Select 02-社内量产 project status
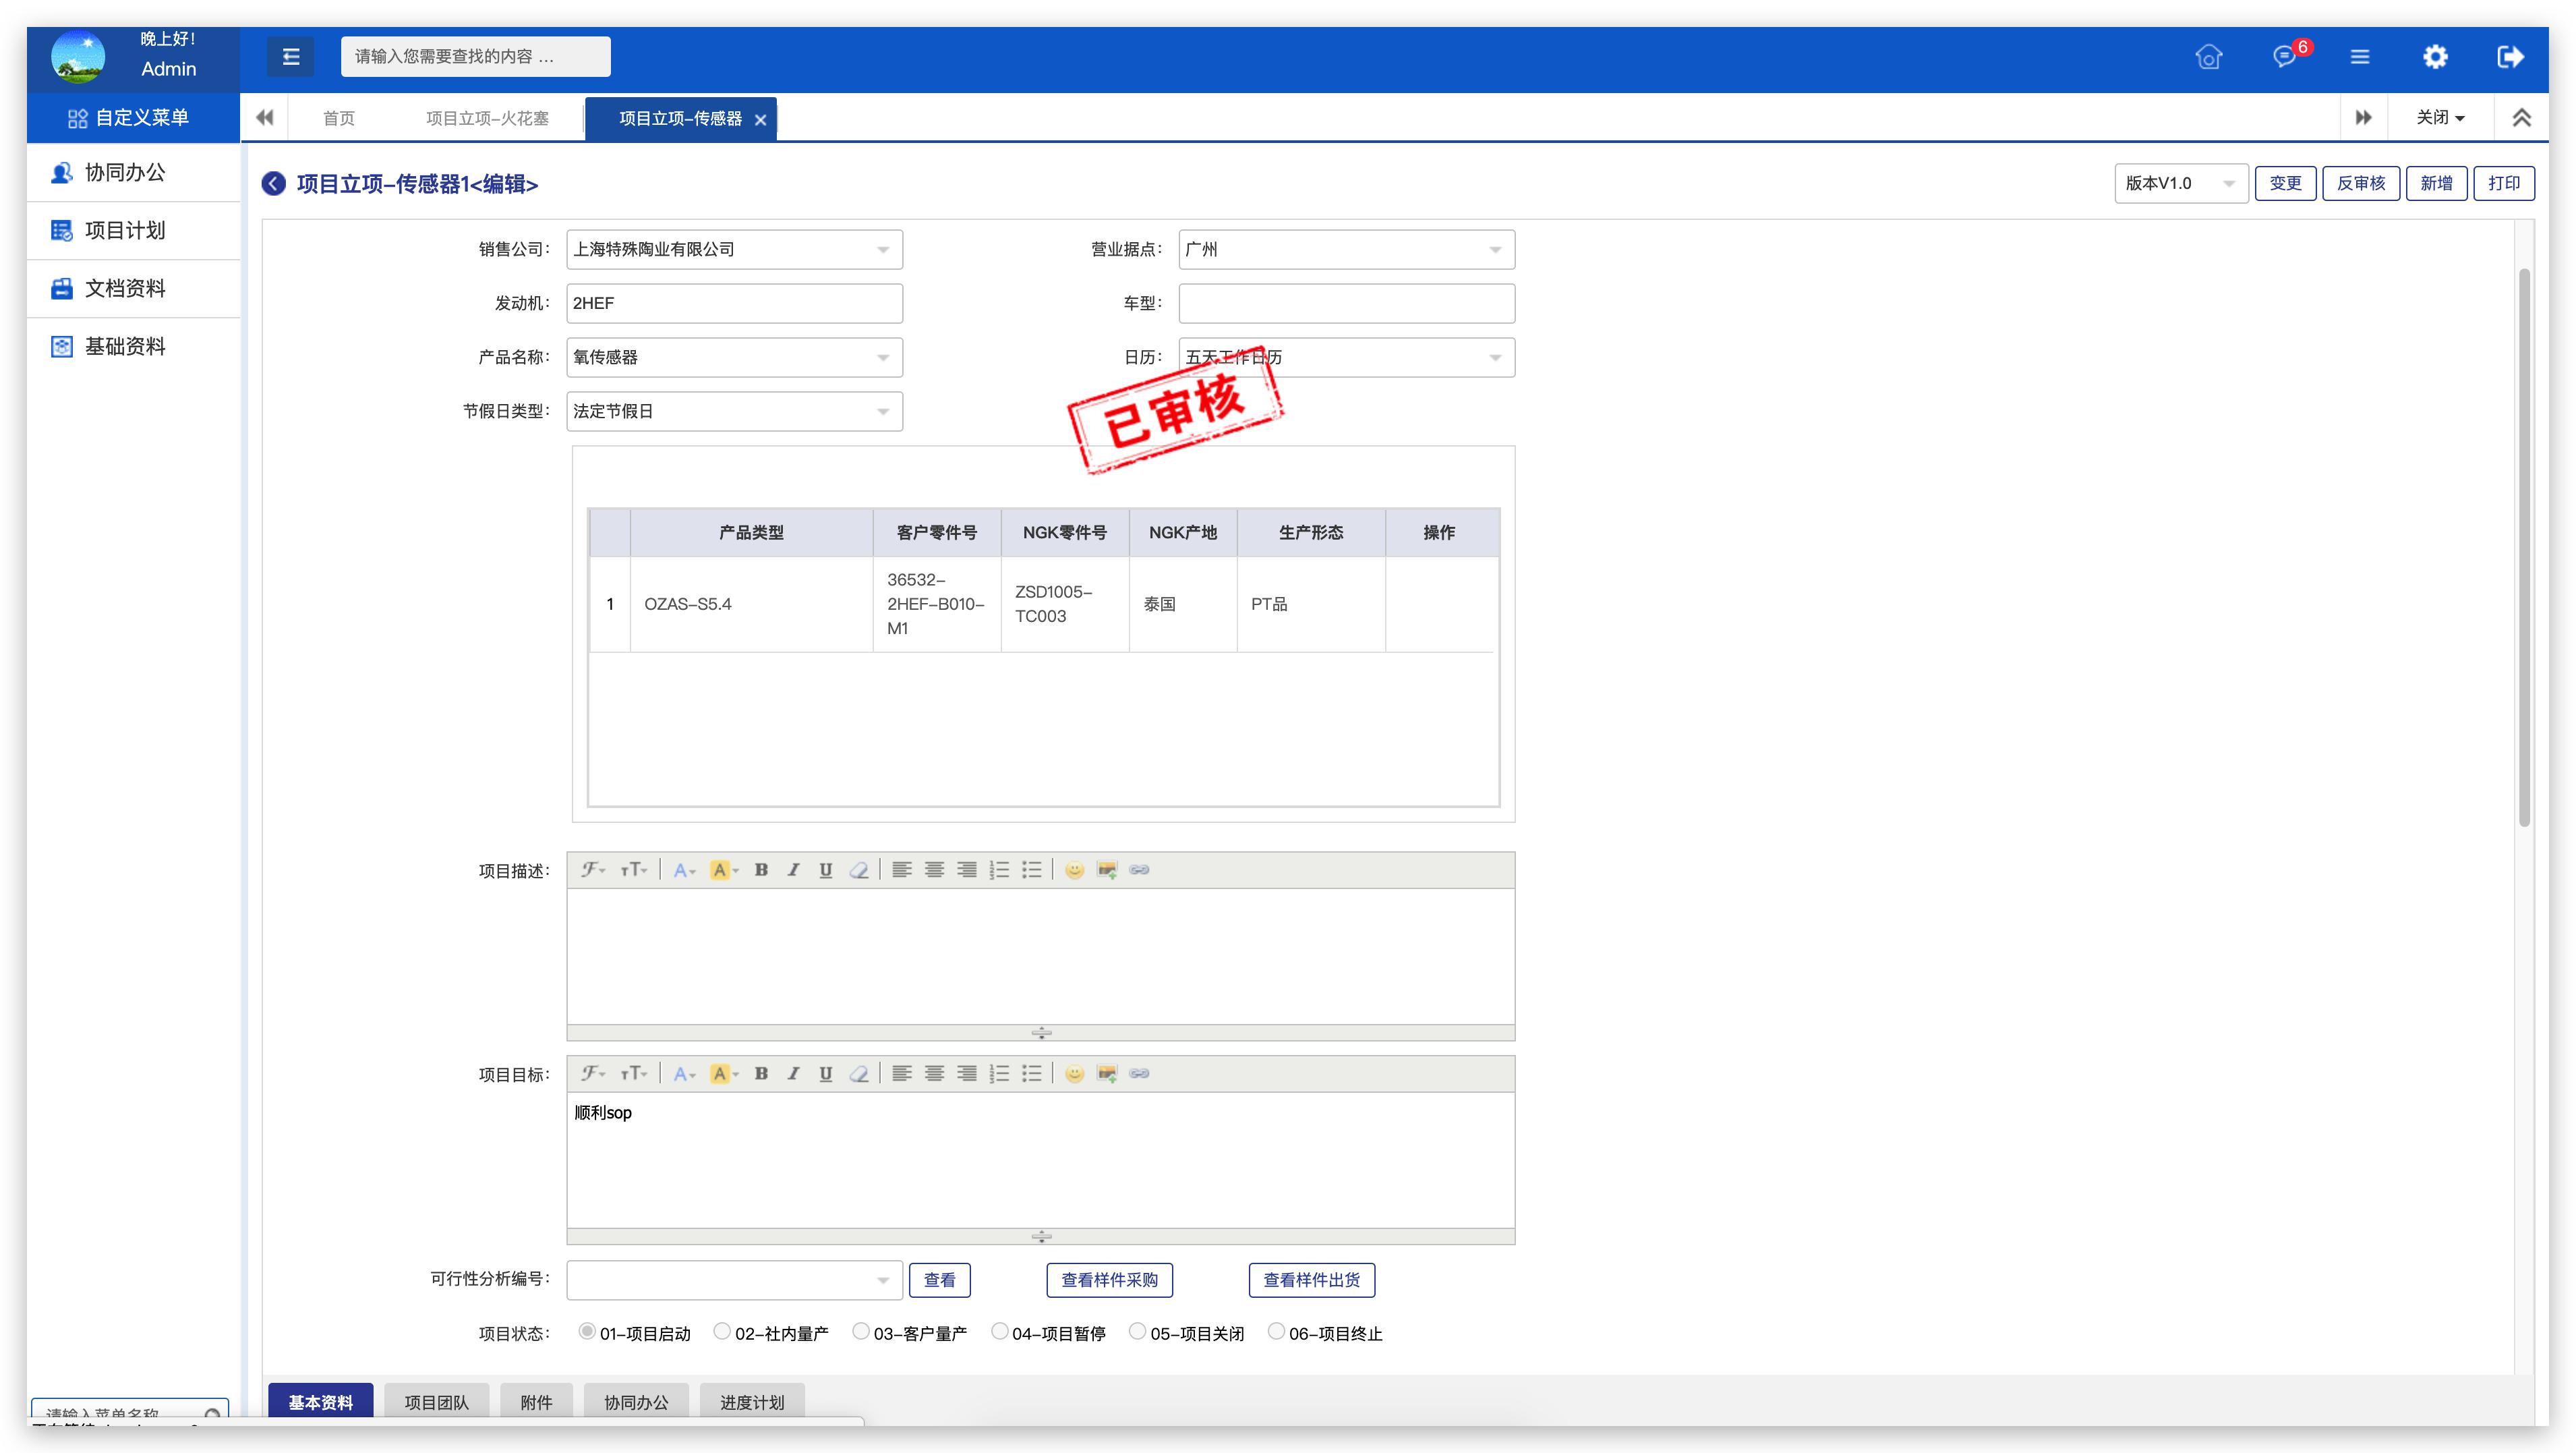 pos(721,1331)
